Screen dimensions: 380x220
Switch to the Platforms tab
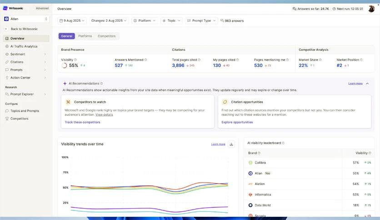point(85,36)
